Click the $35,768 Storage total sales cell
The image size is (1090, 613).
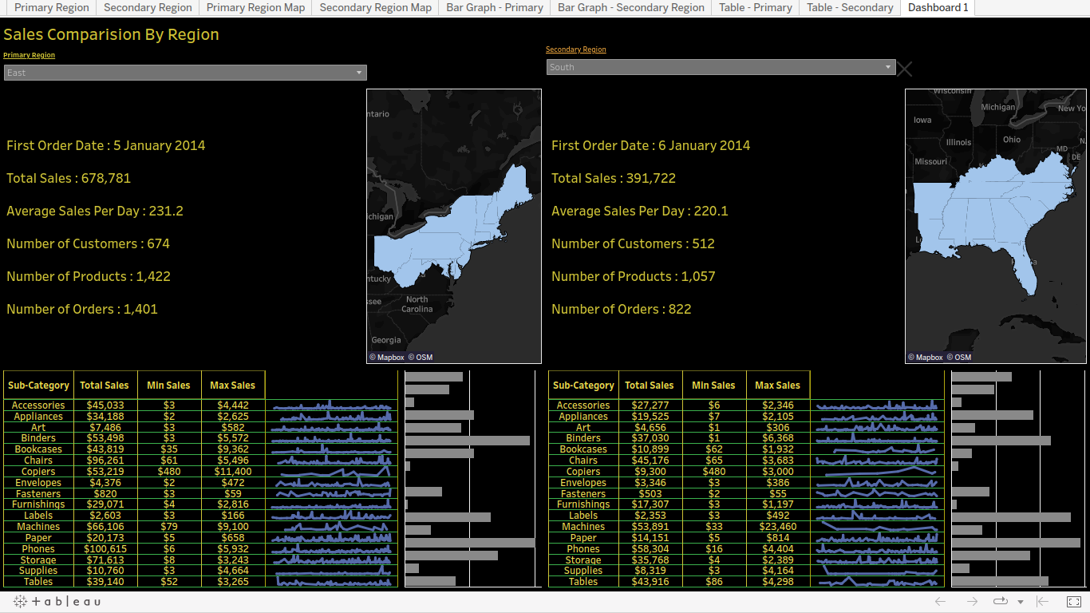pos(650,560)
